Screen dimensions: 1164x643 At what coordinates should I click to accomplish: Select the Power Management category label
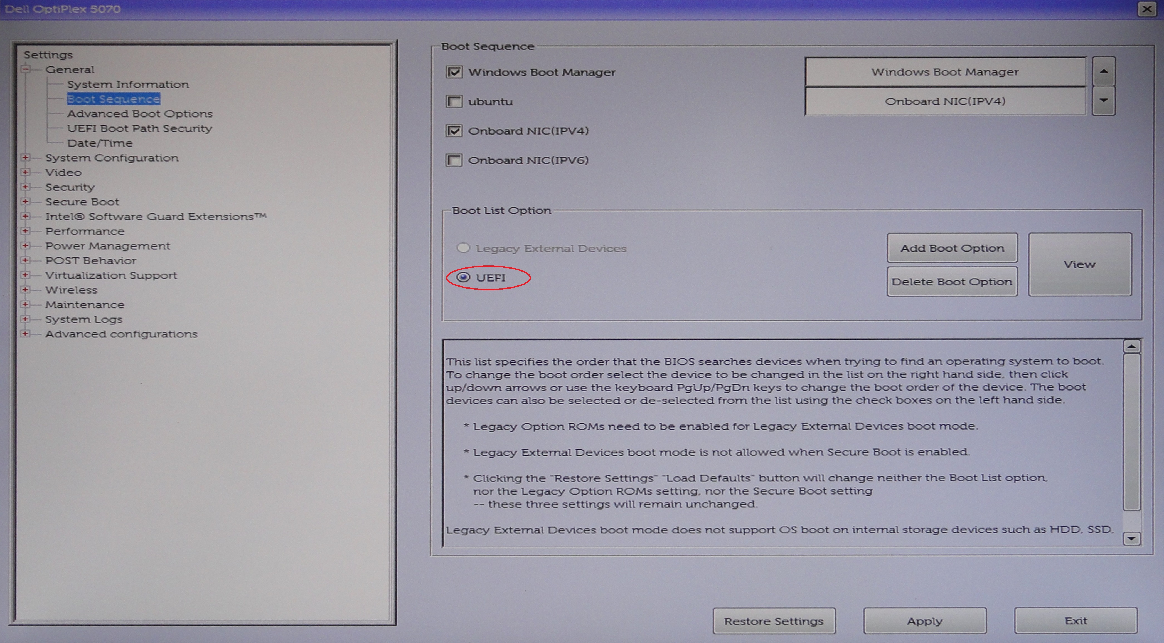[x=107, y=246]
